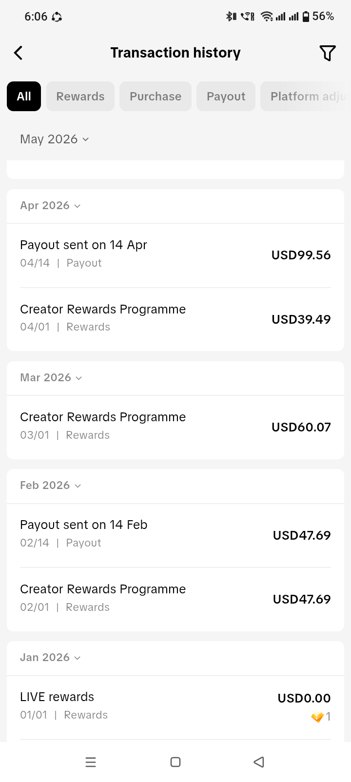Collapse the Apr 2026 section
Image resolution: width=351 pixels, height=782 pixels.
(x=50, y=206)
